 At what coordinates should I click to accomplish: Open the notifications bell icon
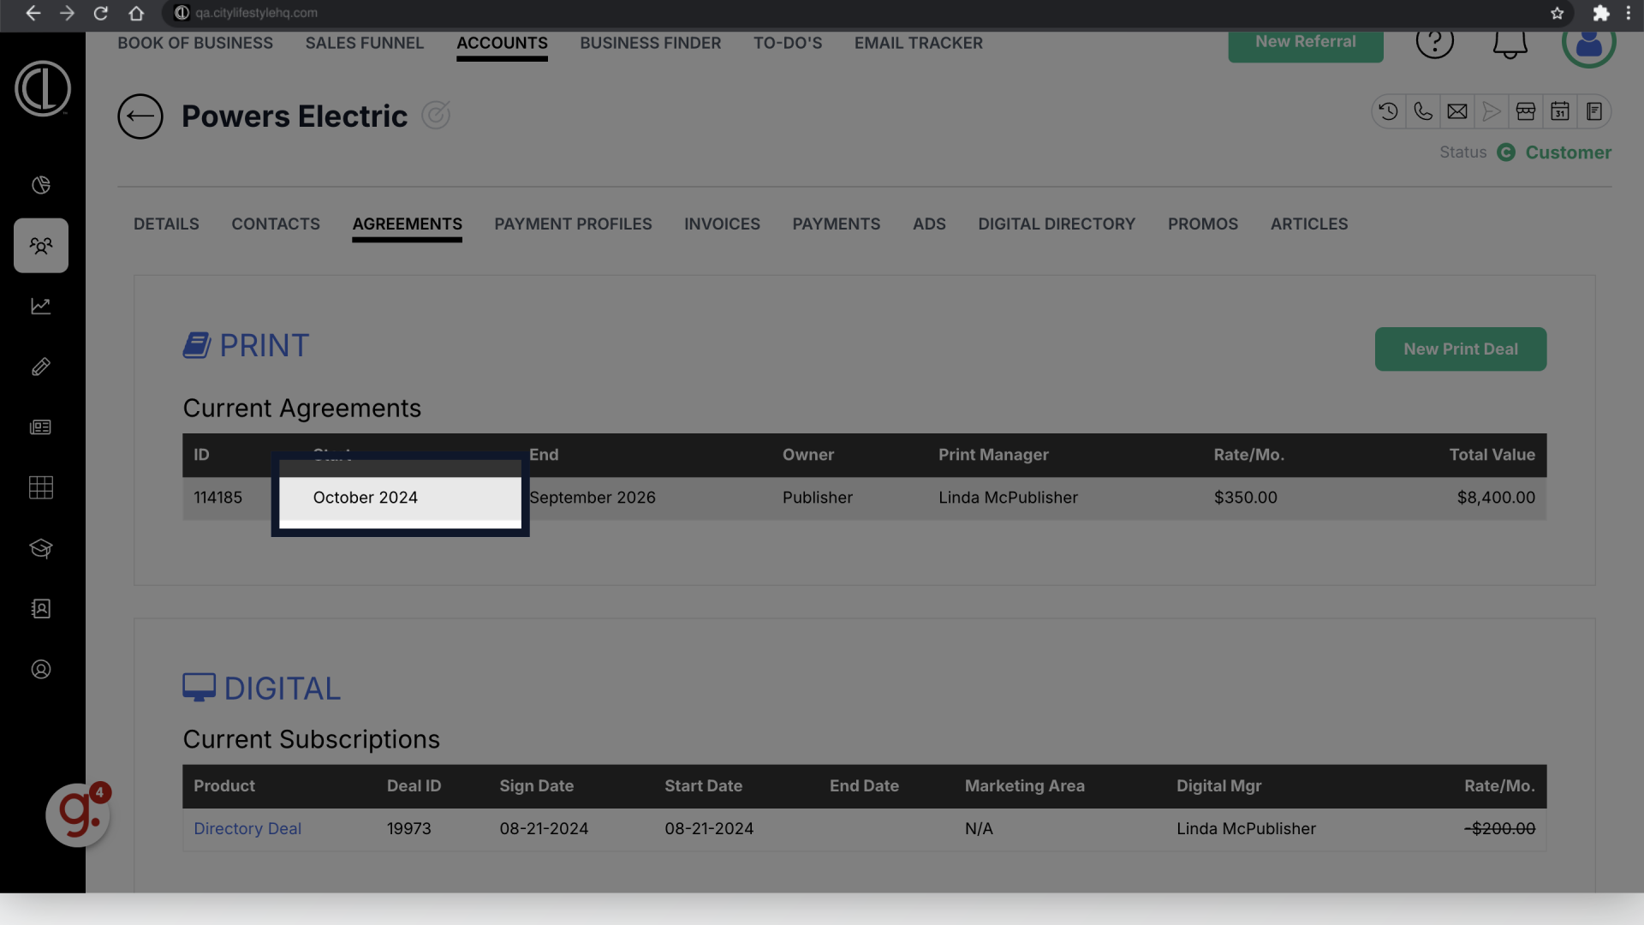click(x=1510, y=43)
